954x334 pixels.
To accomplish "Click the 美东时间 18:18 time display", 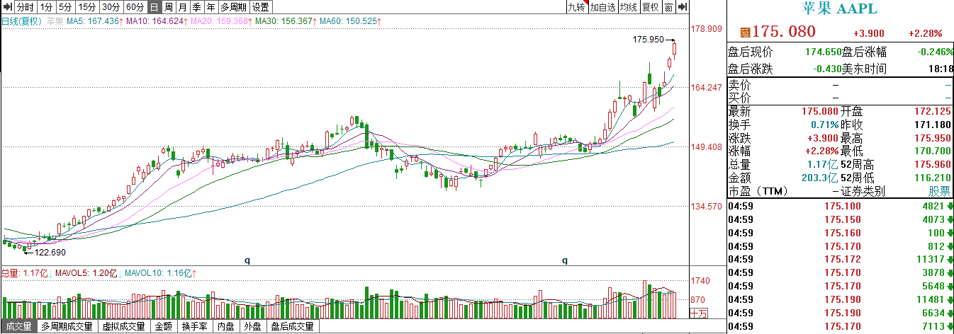I will pyautogui.click(x=940, y=69).
